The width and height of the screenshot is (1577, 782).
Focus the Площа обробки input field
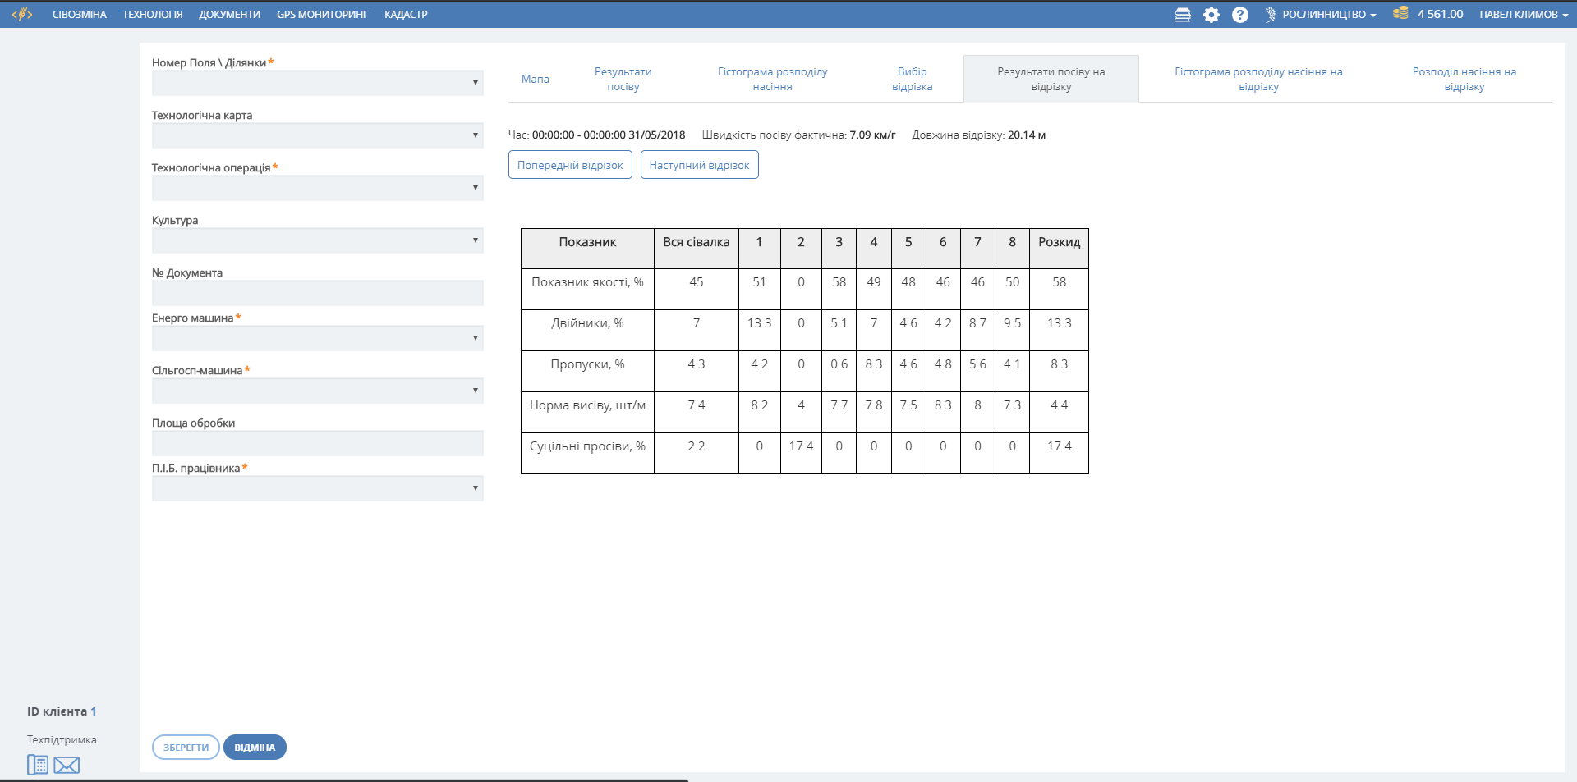pos(317,443)
